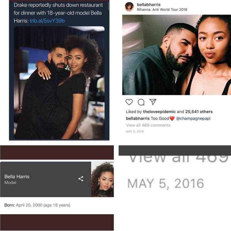Click bellabharris in the caption text

[138, 118]
